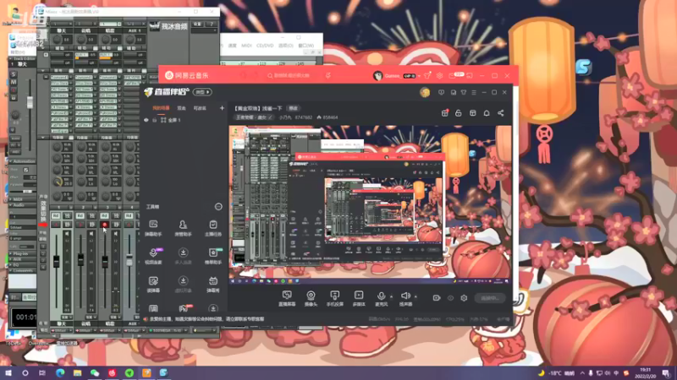Click the NetEase Music mail icon
This screenshot has height=380, width=677.
tap(452, 75)
